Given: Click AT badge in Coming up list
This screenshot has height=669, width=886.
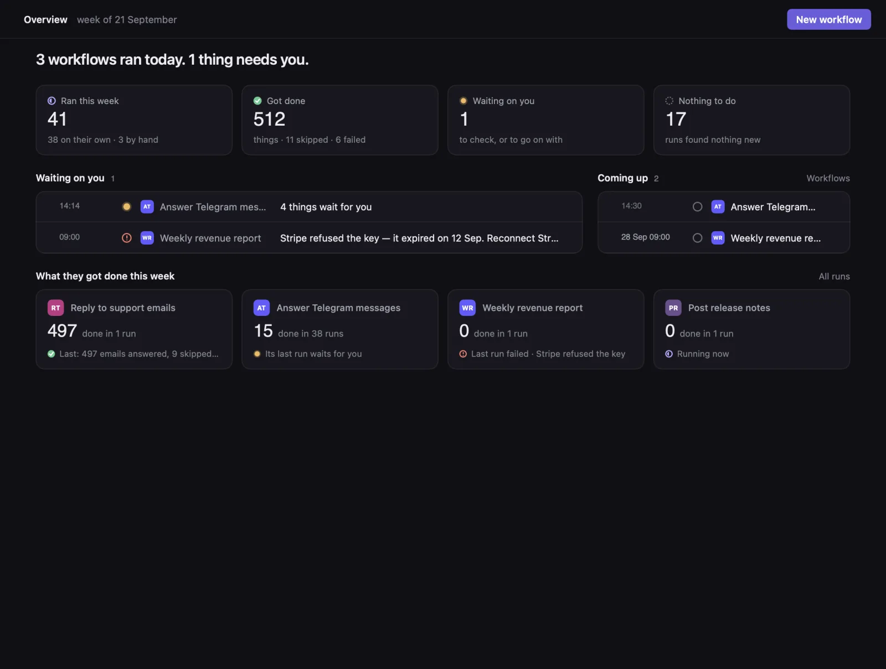Looking at the screenshot, I should [x=718, y=206].
